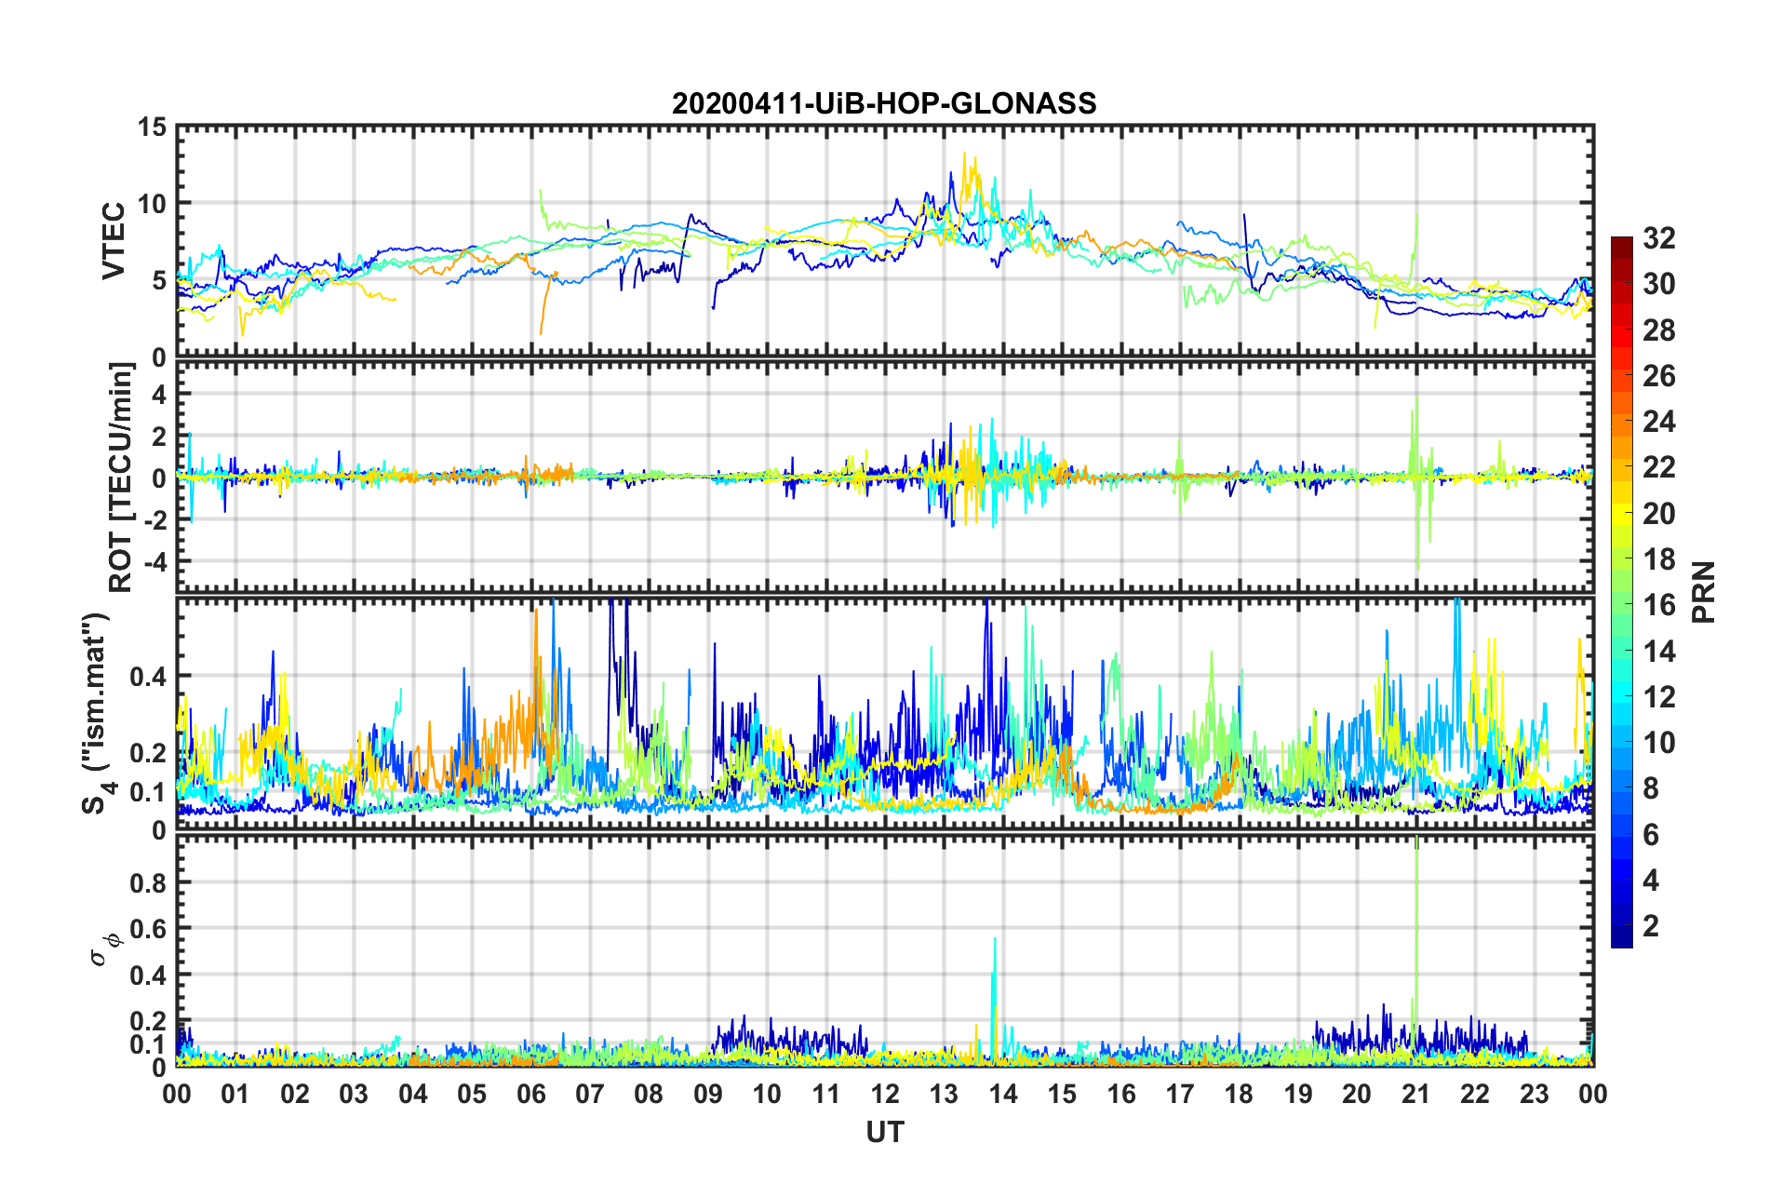
Task: Click colorbar tick label 18
Action: (1659, 559)
